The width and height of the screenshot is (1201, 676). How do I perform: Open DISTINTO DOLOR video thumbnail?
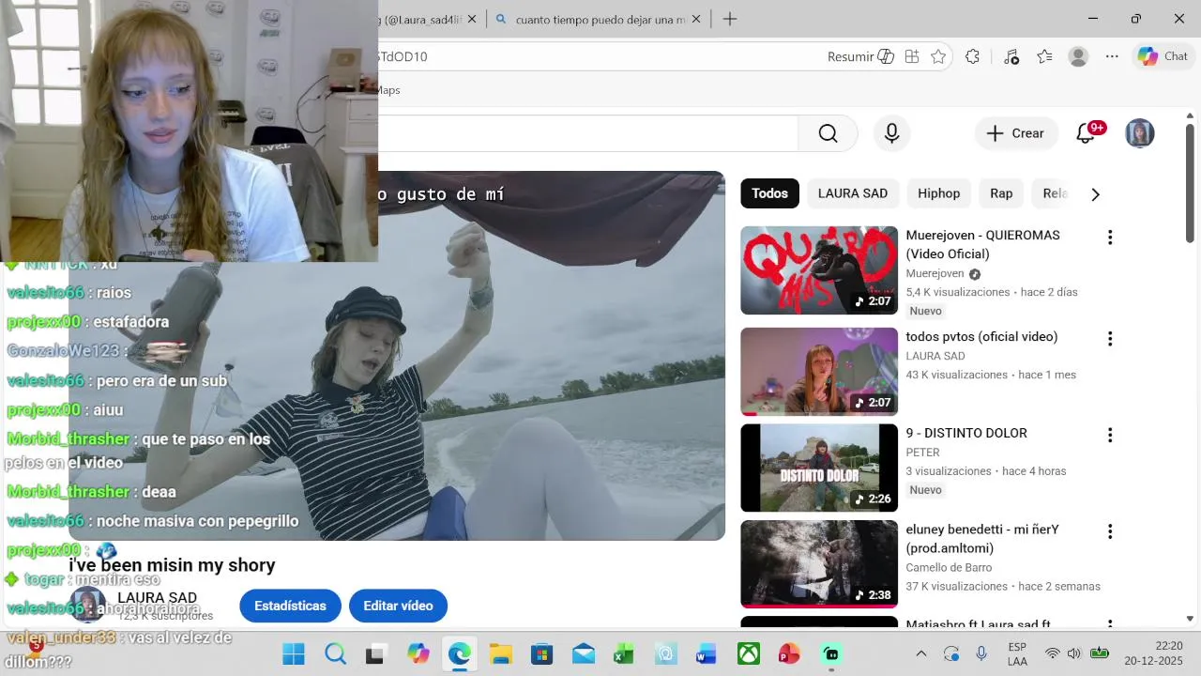[x=819, y=468]
